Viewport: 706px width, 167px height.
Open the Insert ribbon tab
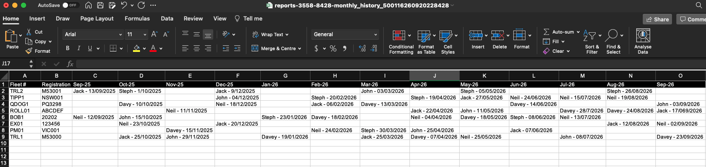tap(37, 18)
